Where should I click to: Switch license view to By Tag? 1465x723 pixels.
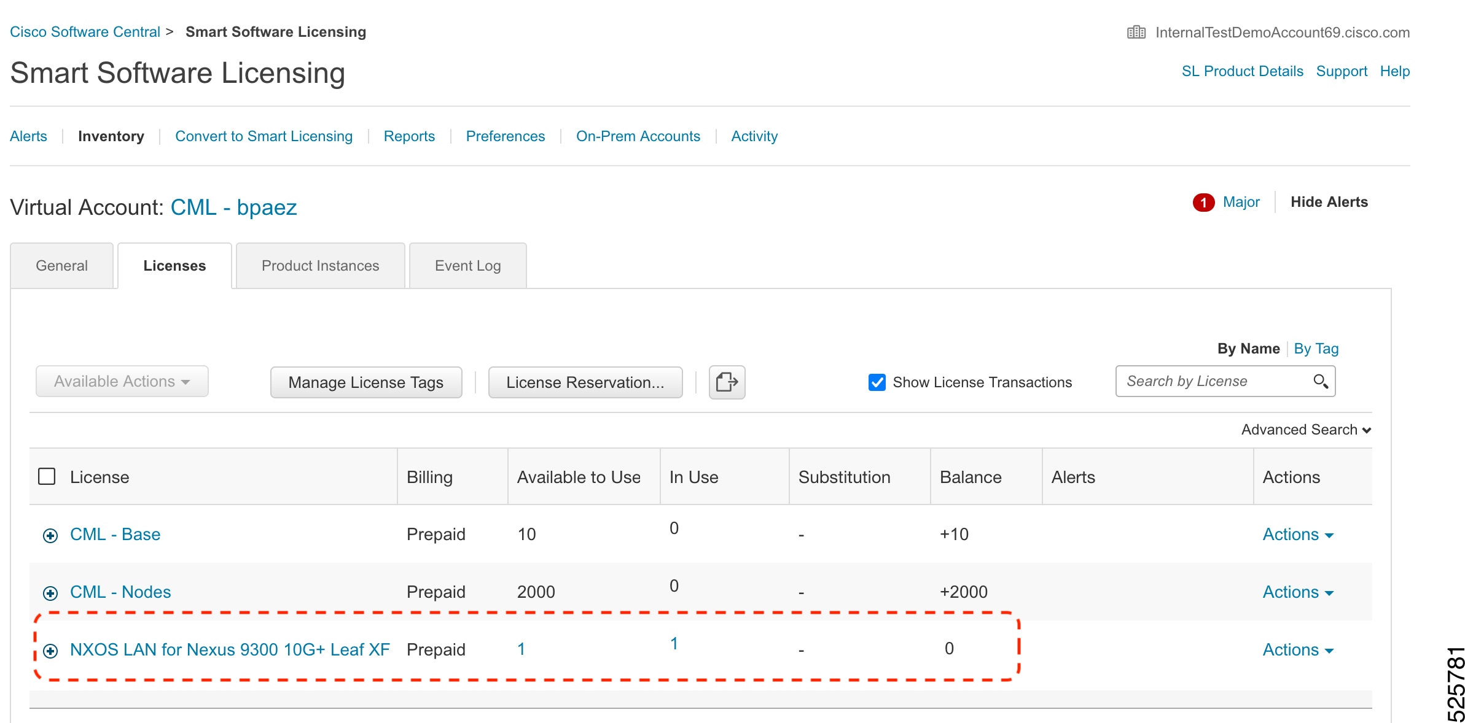click(1316, 349)
